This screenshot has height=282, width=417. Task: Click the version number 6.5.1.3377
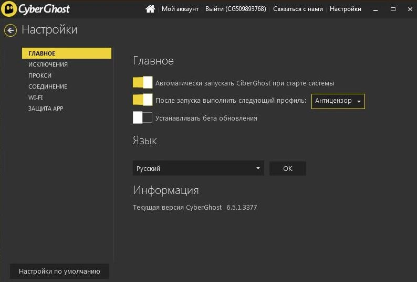pos(242,208)
